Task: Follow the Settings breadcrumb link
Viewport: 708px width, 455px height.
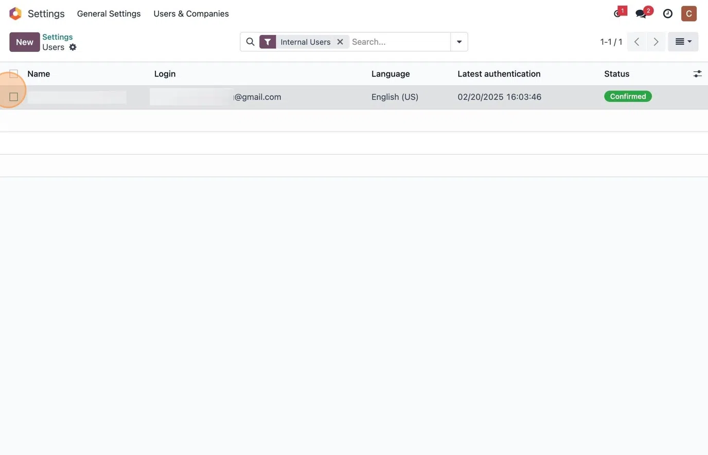Action: coord(57,37)
